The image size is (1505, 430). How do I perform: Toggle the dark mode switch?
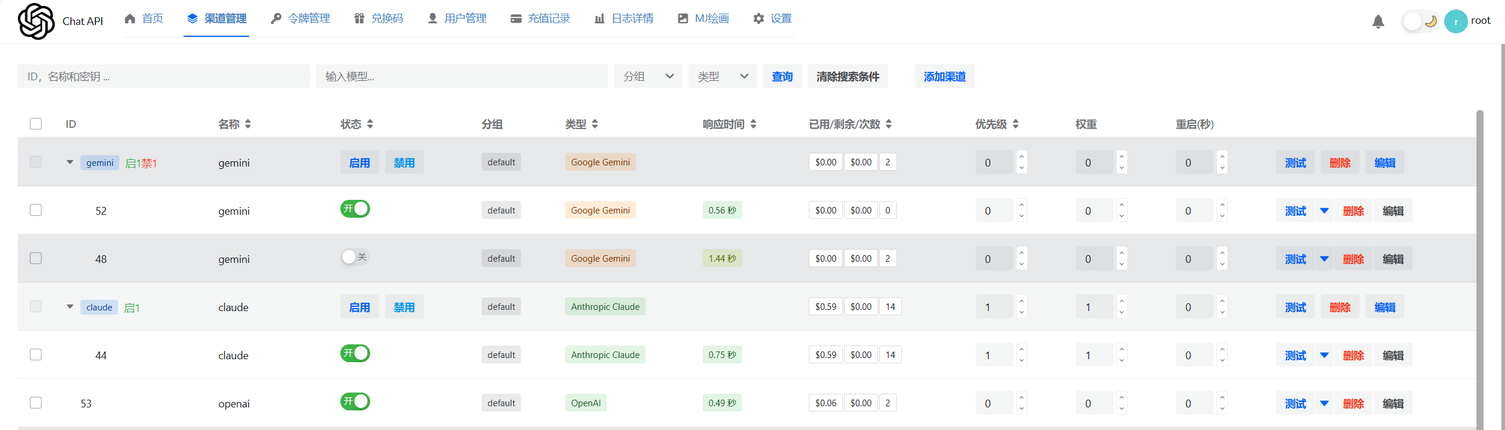tap(1420, 22)
